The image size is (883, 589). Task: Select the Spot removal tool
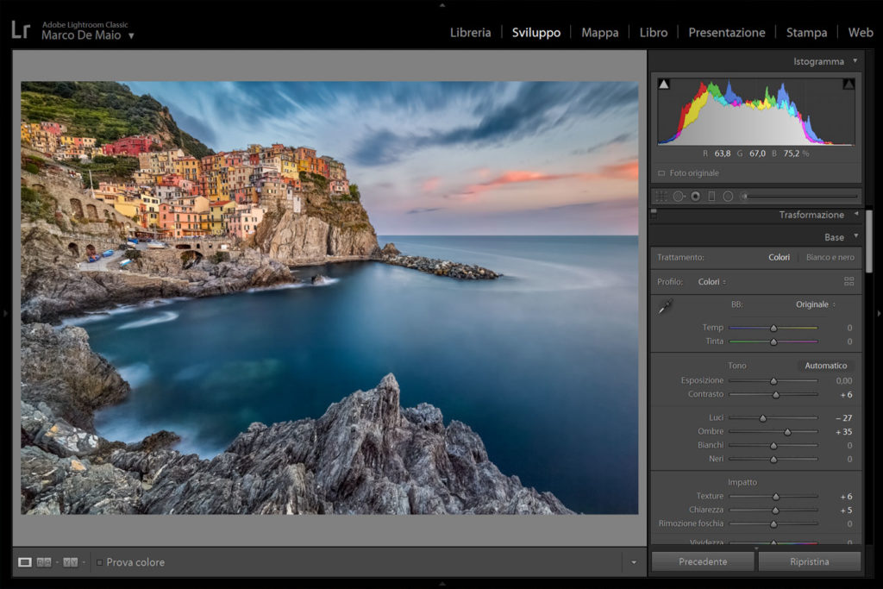click(679, 197)
